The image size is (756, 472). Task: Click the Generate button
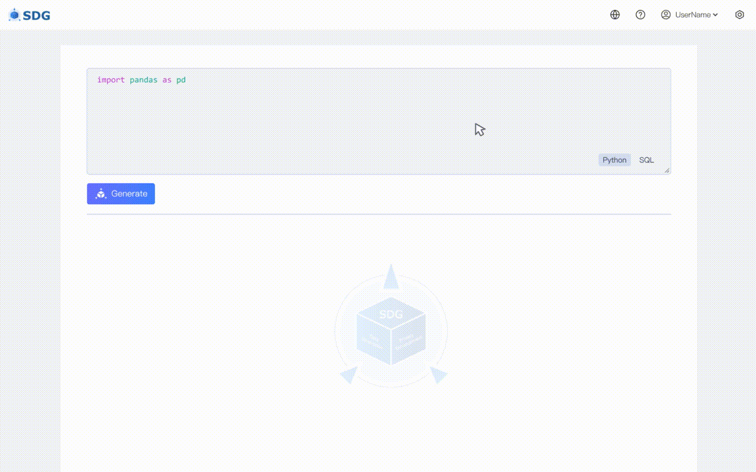pyautogui.click(x=121, y=194)
